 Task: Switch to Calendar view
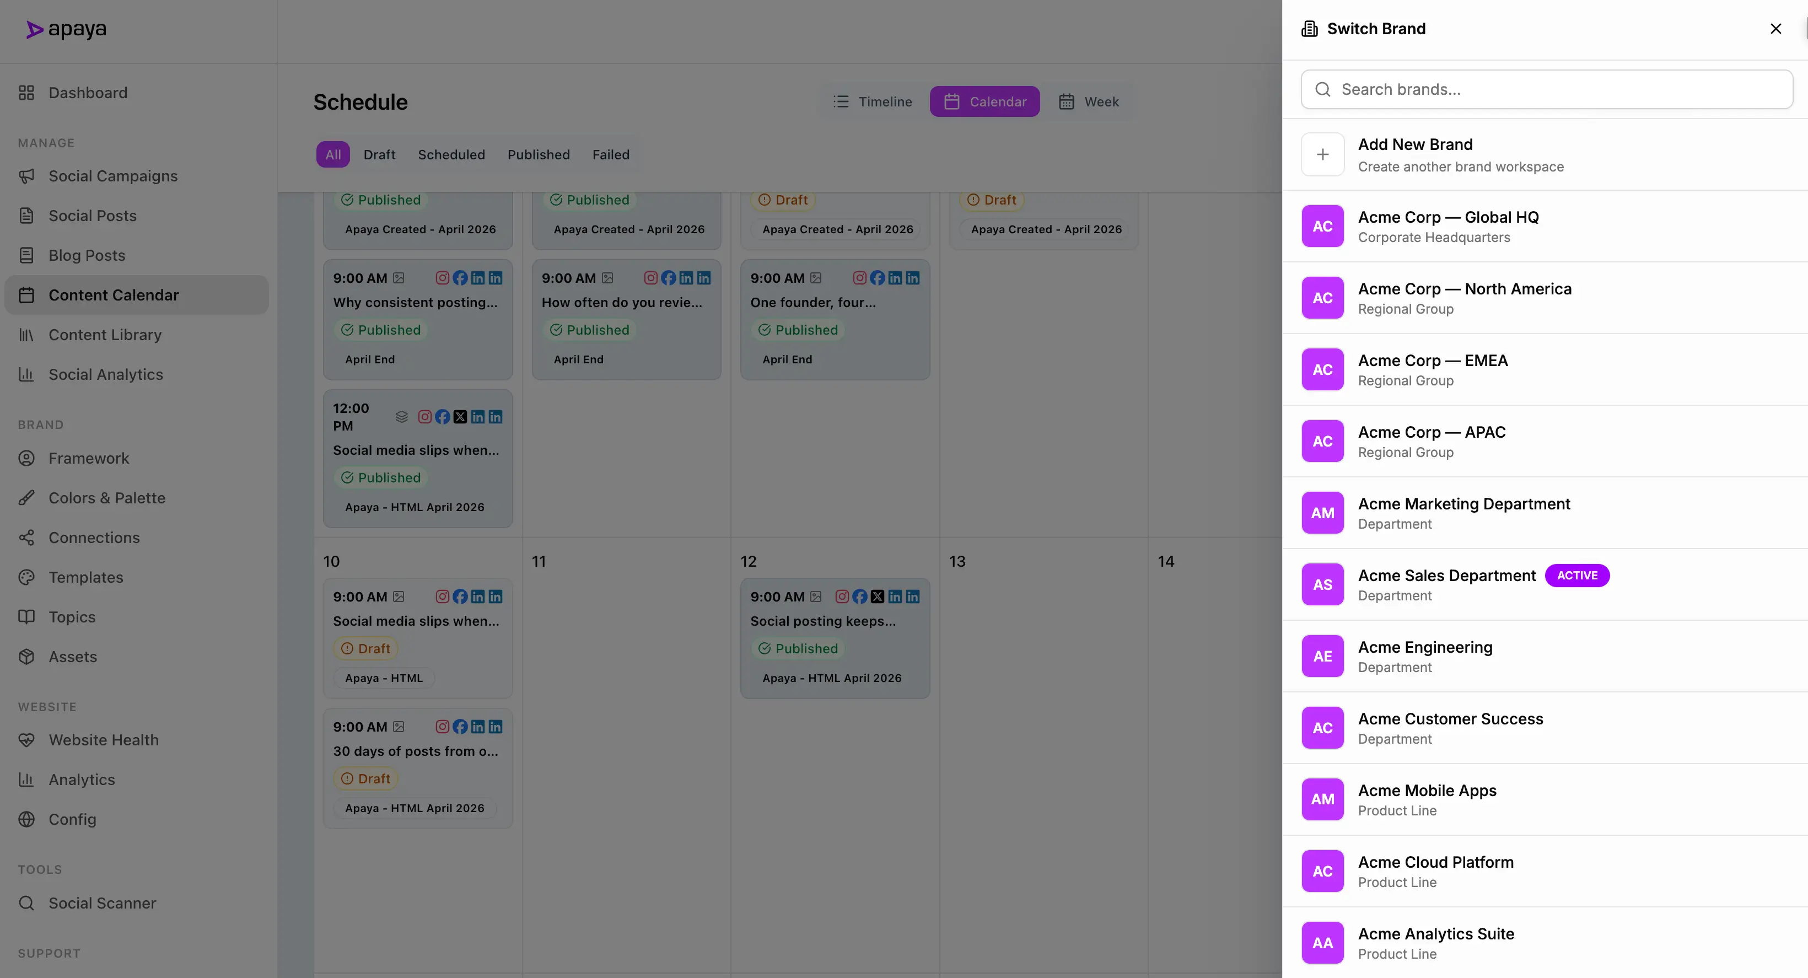[x=984, y=102]
